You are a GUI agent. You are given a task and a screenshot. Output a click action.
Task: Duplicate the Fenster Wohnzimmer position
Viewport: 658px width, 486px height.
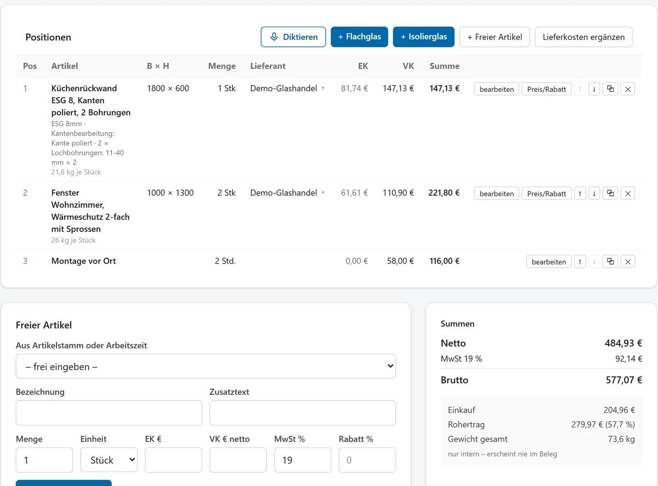click(x=611, y=193)
